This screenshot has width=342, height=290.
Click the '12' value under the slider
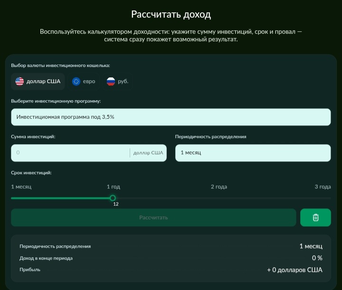[x=116, y=204]
